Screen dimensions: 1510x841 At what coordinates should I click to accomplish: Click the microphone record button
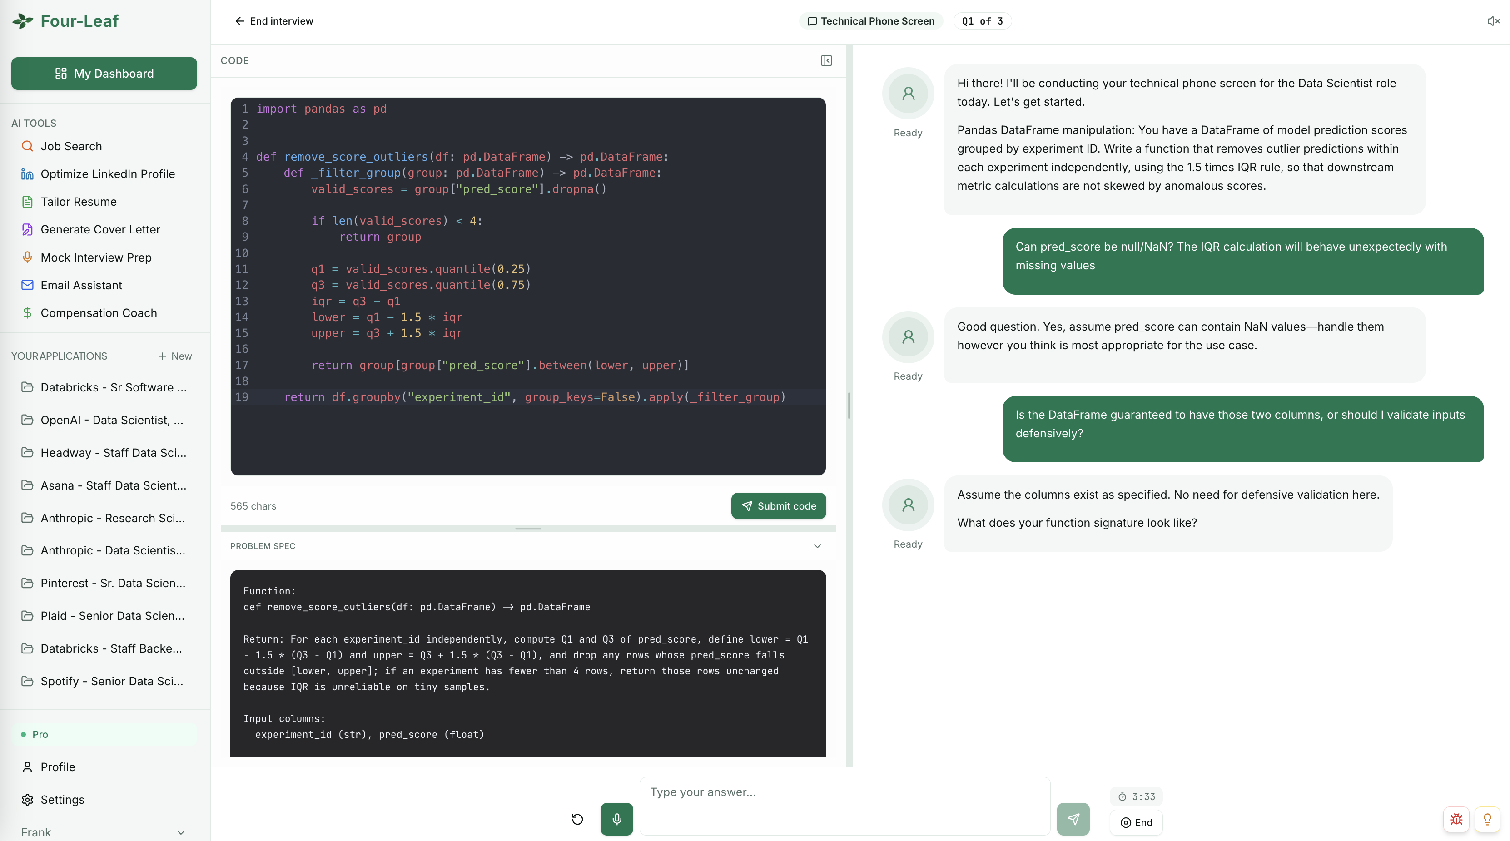[x=616, y=818]
